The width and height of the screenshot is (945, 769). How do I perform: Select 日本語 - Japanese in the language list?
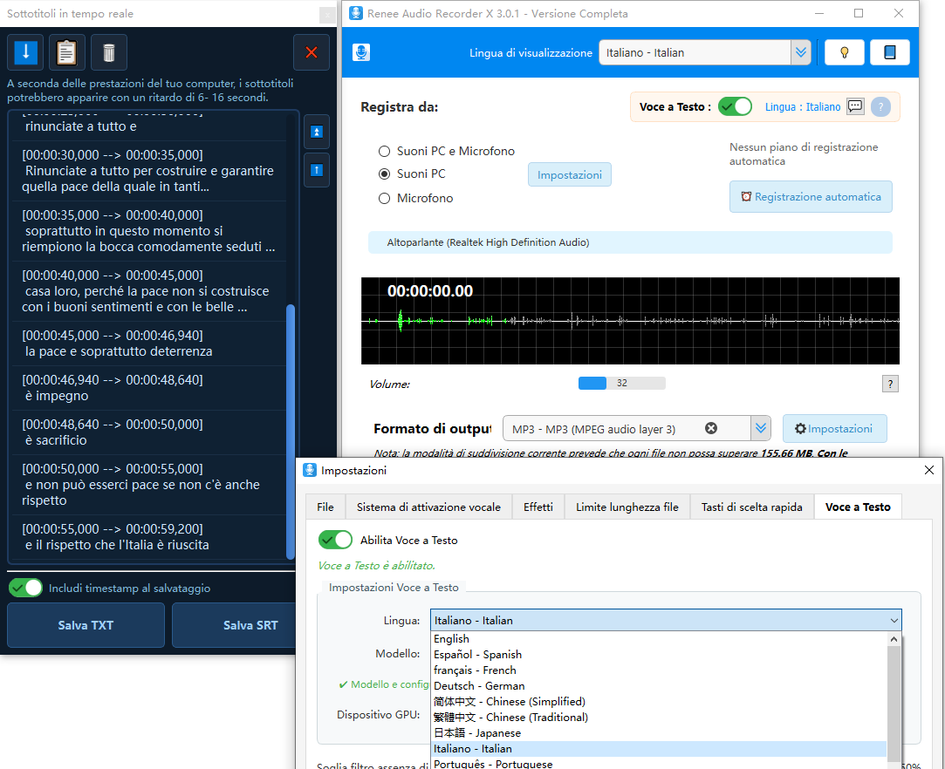tap(660, 733)
